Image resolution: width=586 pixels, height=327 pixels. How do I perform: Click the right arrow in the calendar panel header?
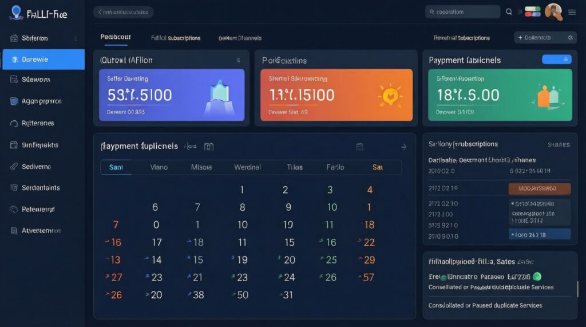[403, 147]
